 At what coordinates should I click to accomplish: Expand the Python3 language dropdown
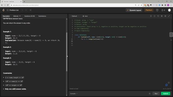tap(75, 16)
